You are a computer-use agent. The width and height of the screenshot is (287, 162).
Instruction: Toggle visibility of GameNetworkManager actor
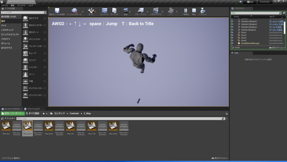[x=232, y=43]
